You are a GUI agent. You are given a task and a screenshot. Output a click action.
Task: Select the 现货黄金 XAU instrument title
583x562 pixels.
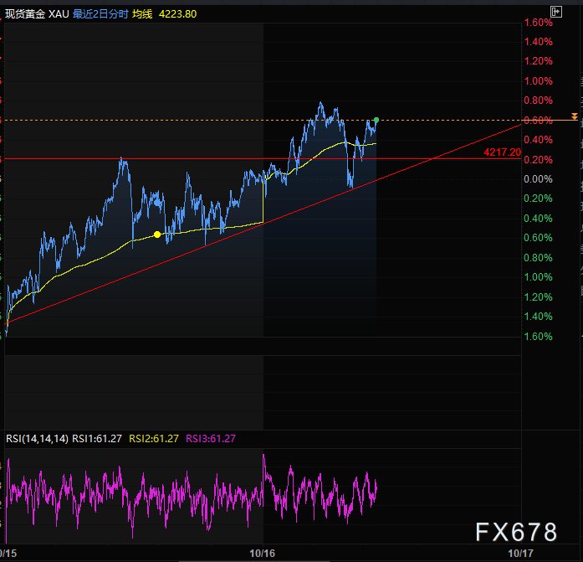click(x=35, y=13)
